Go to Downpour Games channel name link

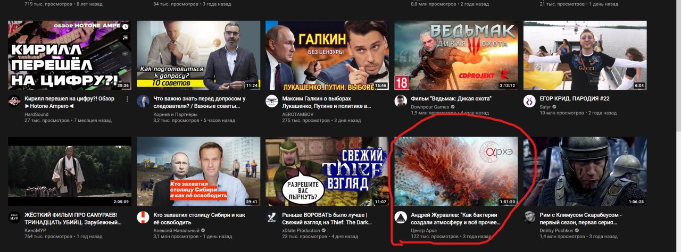point(429,106)
